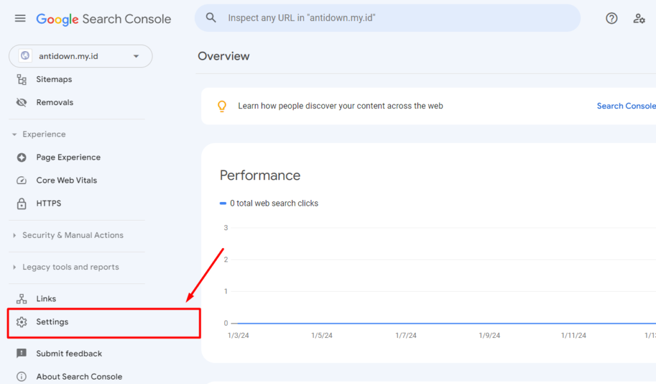Open the Settings gear button
The image size is (656, 384).
[21, 322]
